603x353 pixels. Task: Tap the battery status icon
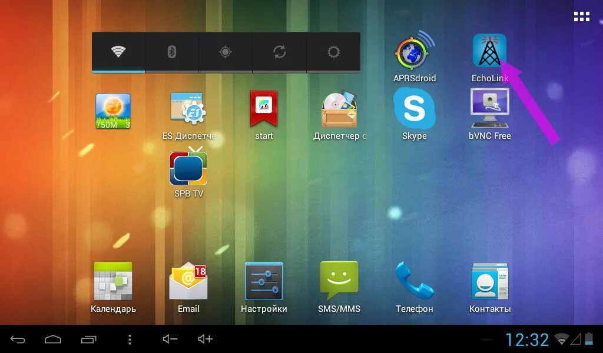click(589, 338)
